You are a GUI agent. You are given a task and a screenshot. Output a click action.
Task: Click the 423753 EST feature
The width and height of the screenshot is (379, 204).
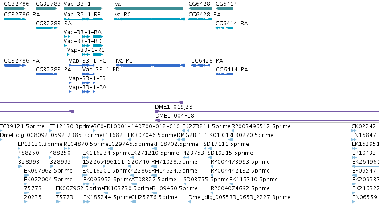[186, 157]
